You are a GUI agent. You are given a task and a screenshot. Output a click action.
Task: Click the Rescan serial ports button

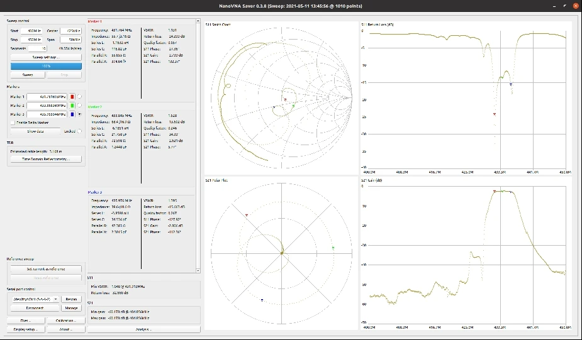pos(71,299)
